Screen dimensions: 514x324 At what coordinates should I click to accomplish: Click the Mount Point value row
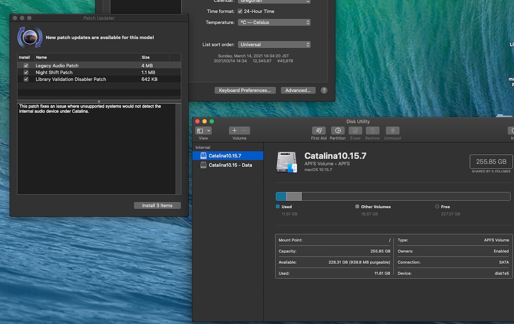(334, 240)
